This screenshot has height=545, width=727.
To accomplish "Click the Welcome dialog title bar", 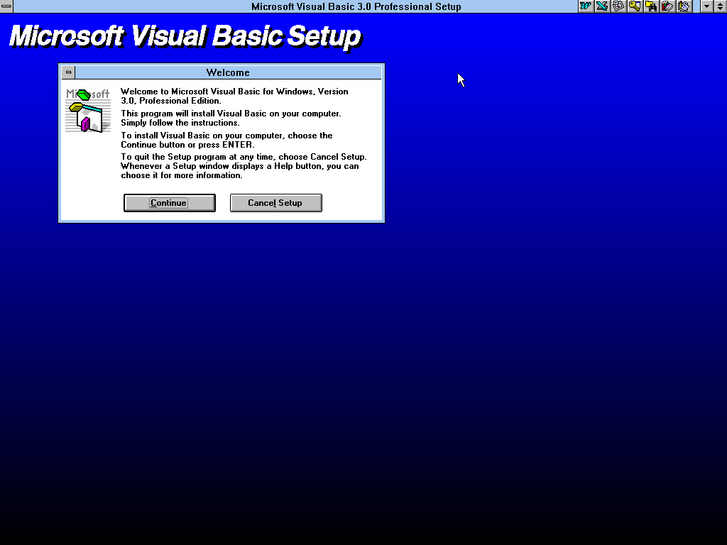I will (x=228, y=72).
